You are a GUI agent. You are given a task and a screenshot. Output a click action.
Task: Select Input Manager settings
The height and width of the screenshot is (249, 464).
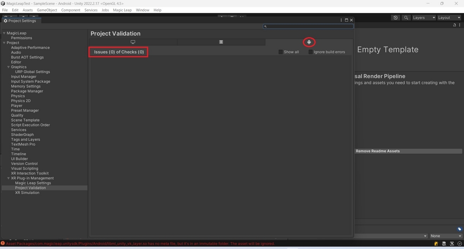click(24, 77)
